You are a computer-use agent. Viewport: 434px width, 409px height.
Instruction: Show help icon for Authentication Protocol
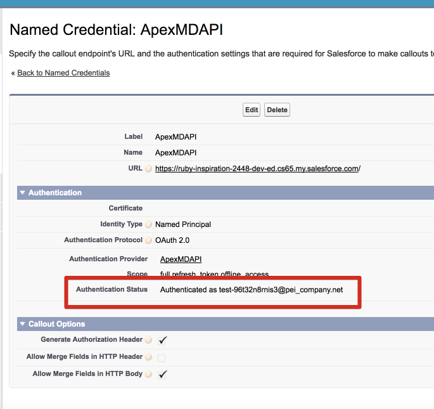pos(148,240)
